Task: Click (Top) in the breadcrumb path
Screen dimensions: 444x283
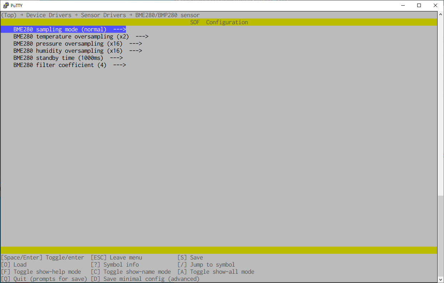Action: coord(9,15)
